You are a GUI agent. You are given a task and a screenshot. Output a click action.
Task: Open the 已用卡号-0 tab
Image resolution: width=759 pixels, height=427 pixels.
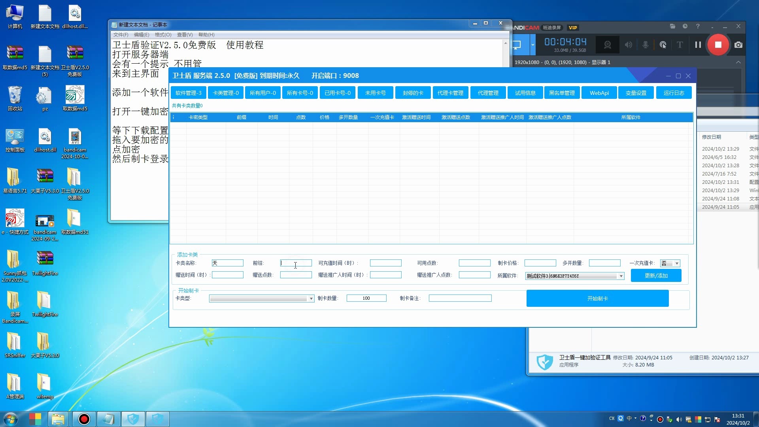pyautogui.click(x=338, y=93)
